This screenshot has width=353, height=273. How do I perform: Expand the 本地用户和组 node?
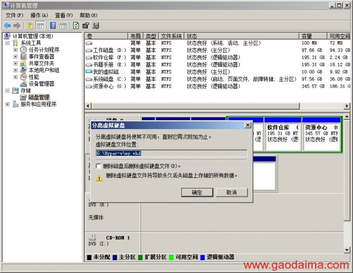point(15,70)
